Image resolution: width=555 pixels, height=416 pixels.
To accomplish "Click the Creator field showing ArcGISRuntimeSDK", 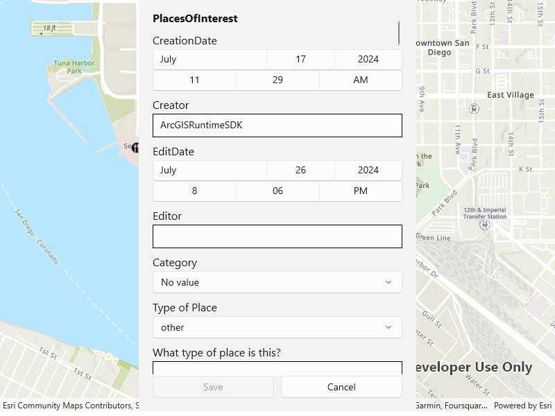I will coord(277,125).
